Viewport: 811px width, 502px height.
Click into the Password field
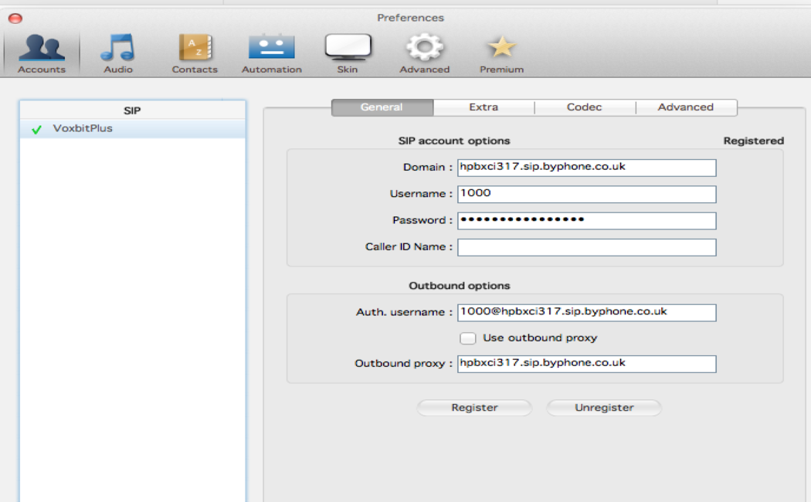(586, 221)
